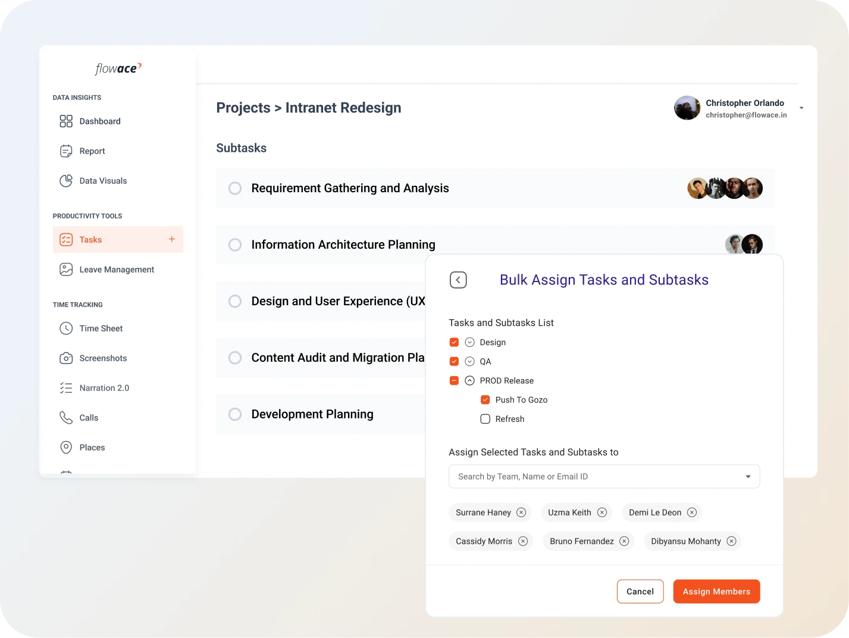The image size is (849, 638).
Task: Click the Search by Team, Name field
Action: click(598, 477)
